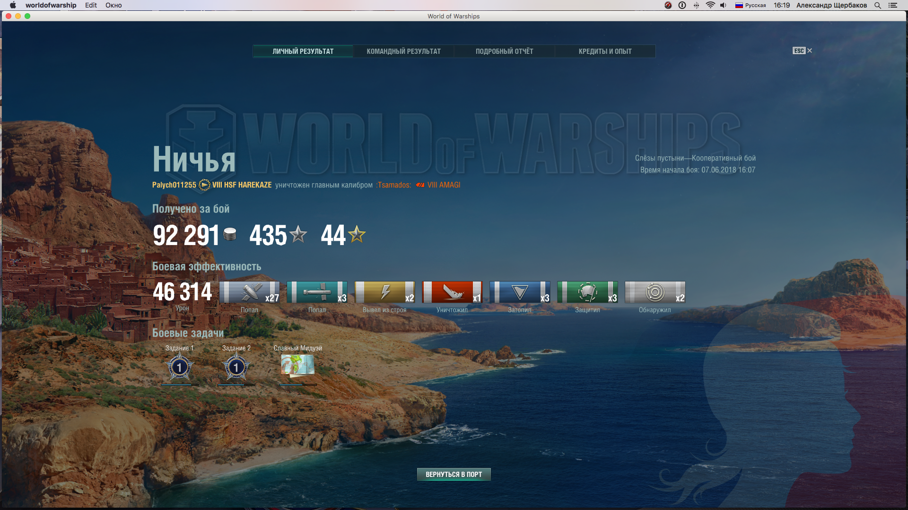Viewport: 908px width, 510px height.
Task: Open the Окно menu
Action: (113, 5)
